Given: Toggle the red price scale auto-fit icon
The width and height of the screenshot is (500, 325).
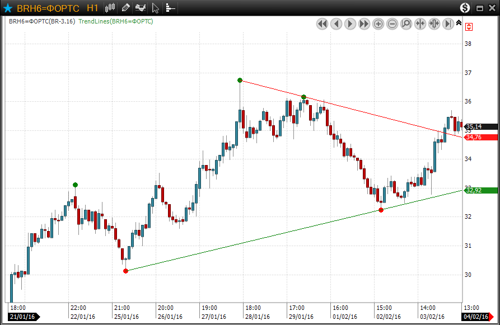Looking at the screenshot, I should pyautogui.click(x=469, y=26).
